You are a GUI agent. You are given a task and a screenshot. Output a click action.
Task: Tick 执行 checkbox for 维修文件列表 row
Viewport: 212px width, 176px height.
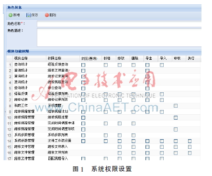pyautogui.click(x=190, y=153)
